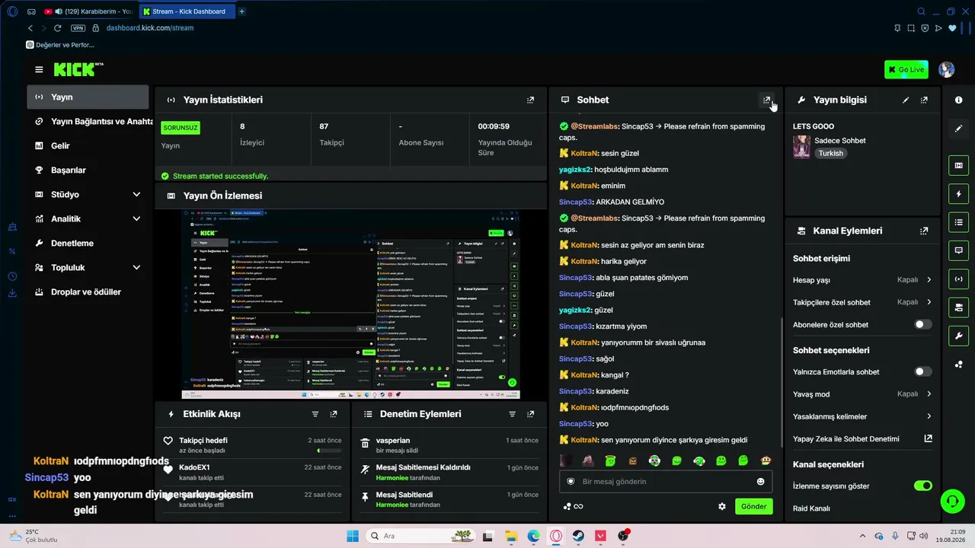Click the Windows taskbar search box
Image resolution: width=975 pixels, height=548 pixels.
point(420,536)
